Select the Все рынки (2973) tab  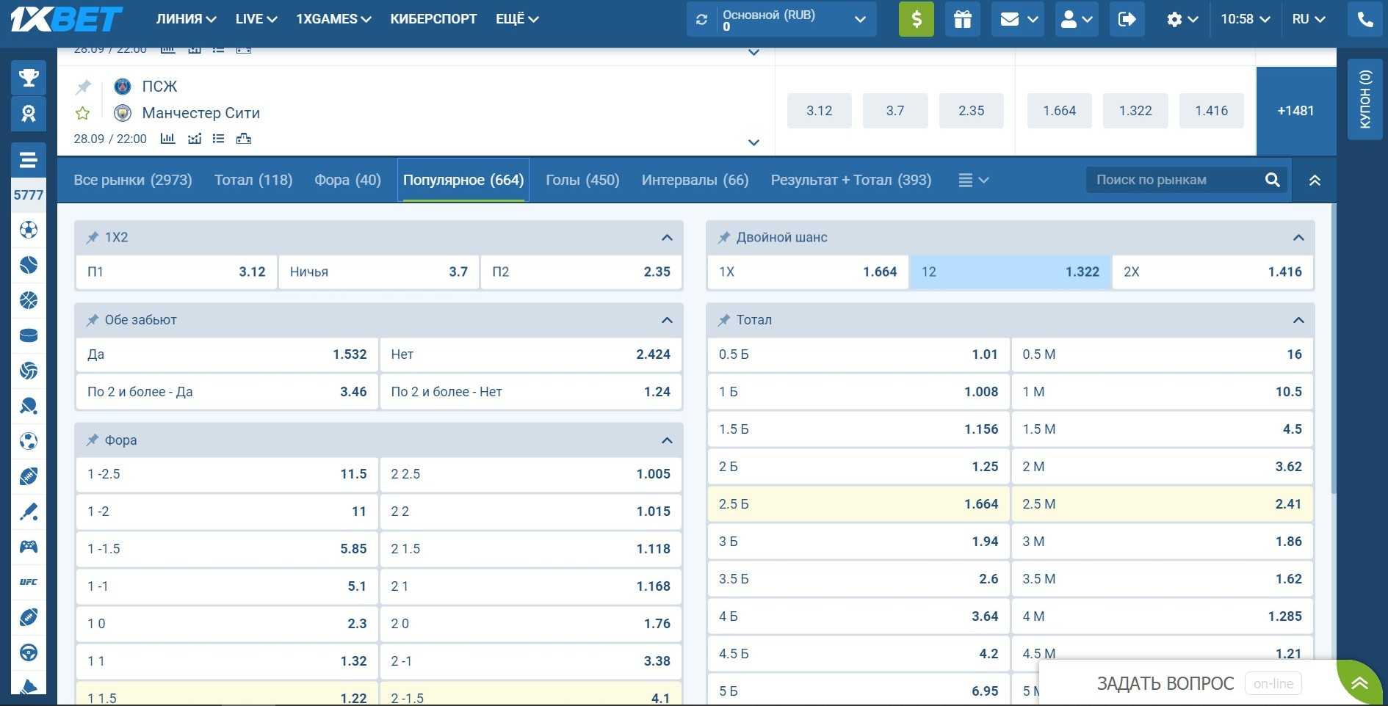click(x=133, y=180)
